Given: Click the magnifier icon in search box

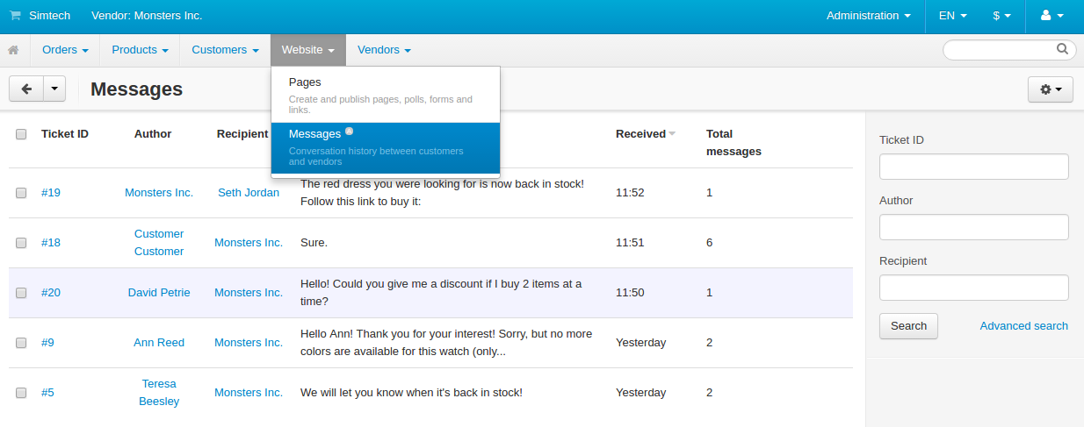Looking at the screenshot, I should [1062, 49].
